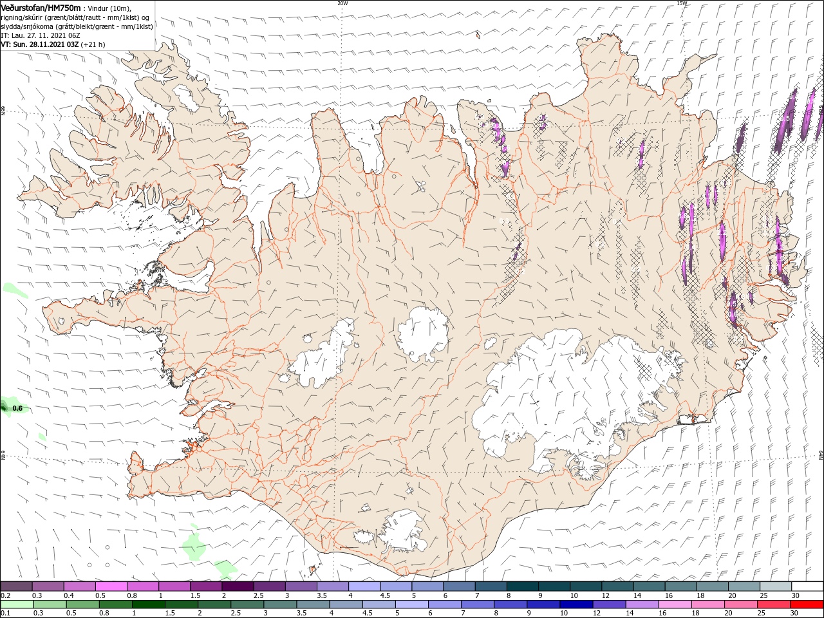Select bottom-row green swatch between 0.5 and 0.8
This screenshot has width=824, height=618.
click(82, 604)
